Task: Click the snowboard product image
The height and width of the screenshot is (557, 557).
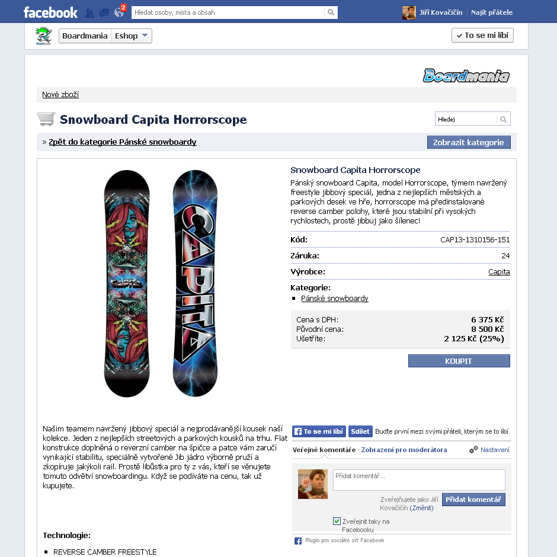Action: point(161,283)
